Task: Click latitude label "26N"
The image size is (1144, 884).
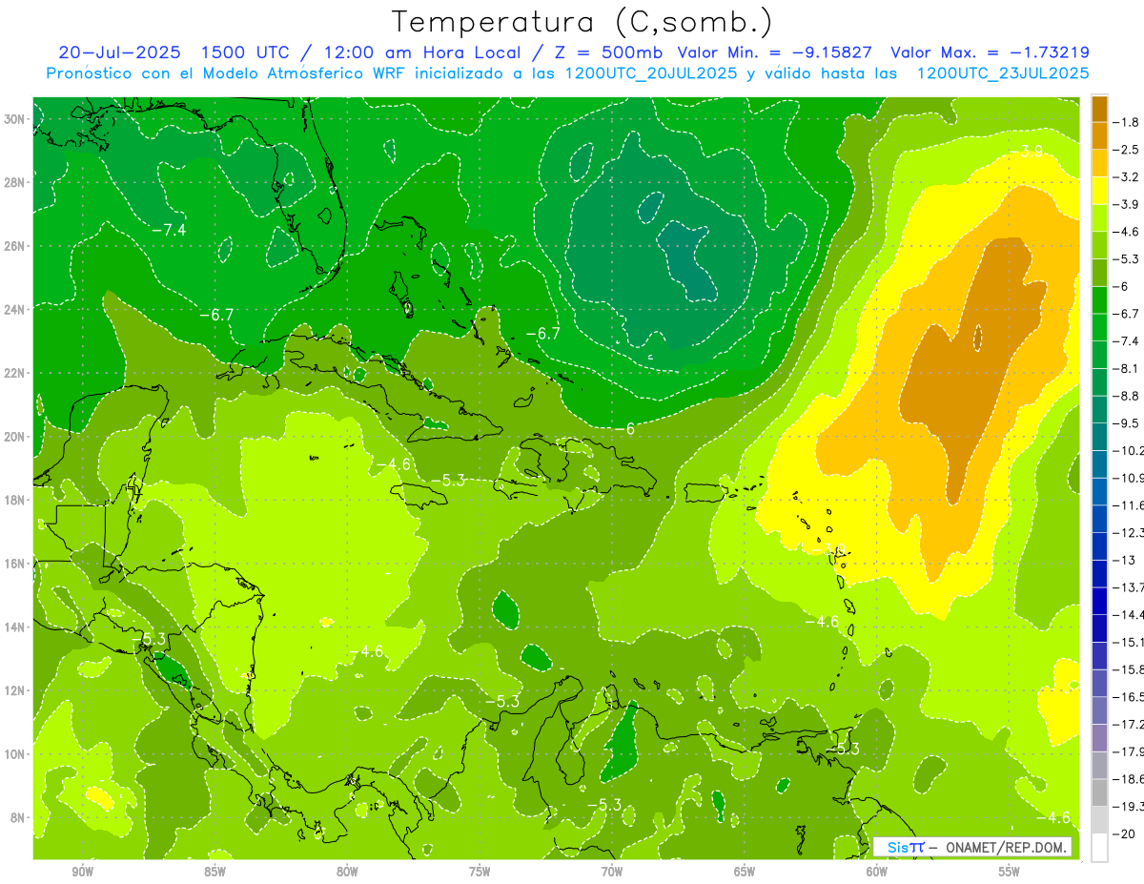Action: (15, 246)
